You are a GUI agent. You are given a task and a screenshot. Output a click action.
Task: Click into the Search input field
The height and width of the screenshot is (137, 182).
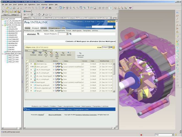(x=102, y=27)
